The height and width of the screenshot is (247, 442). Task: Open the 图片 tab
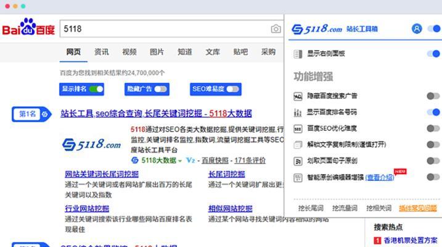[157, 52]
